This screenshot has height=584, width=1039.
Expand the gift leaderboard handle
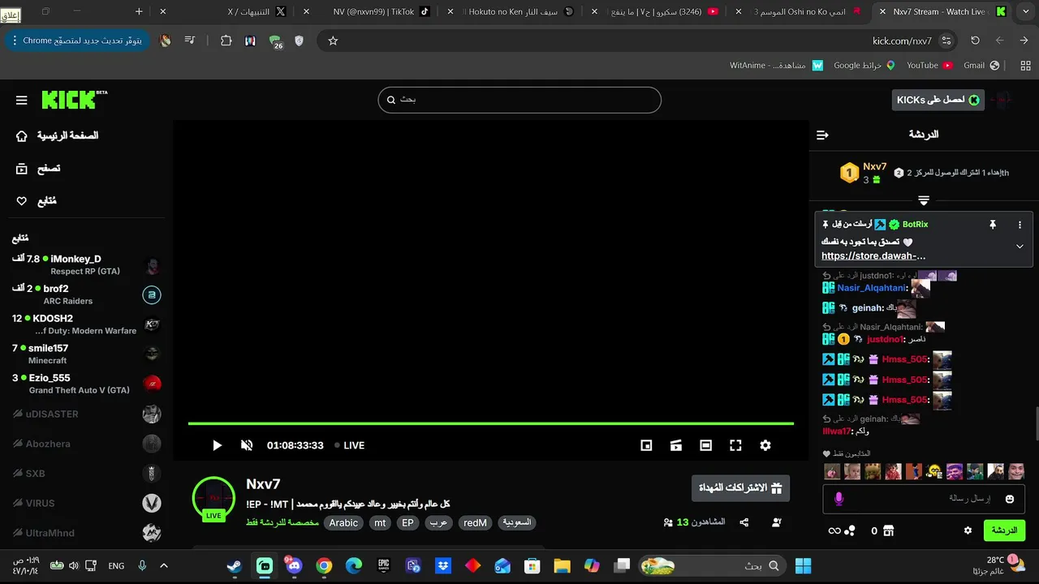(x=924, y=200)
